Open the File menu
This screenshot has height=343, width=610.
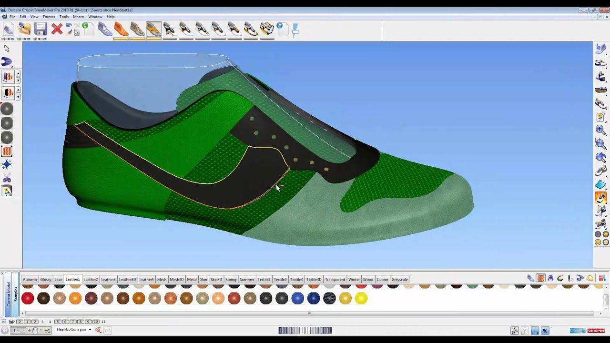tap(12, 17)
